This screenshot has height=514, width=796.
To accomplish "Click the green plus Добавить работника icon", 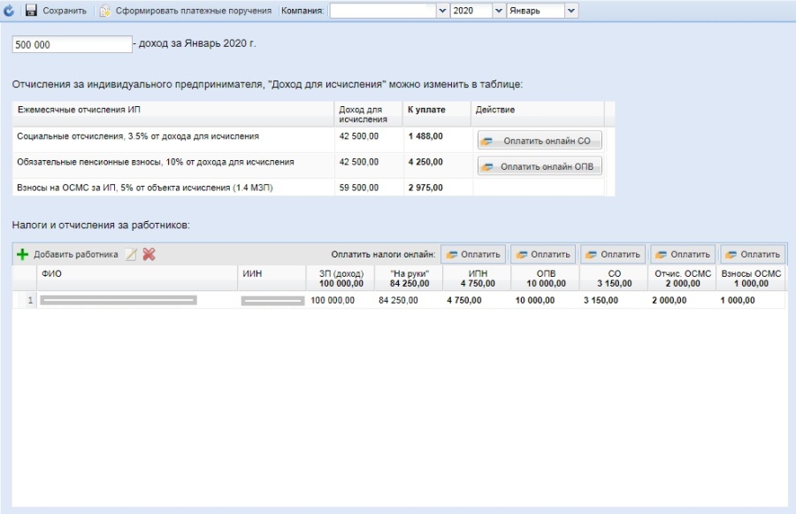I will 23,254.
